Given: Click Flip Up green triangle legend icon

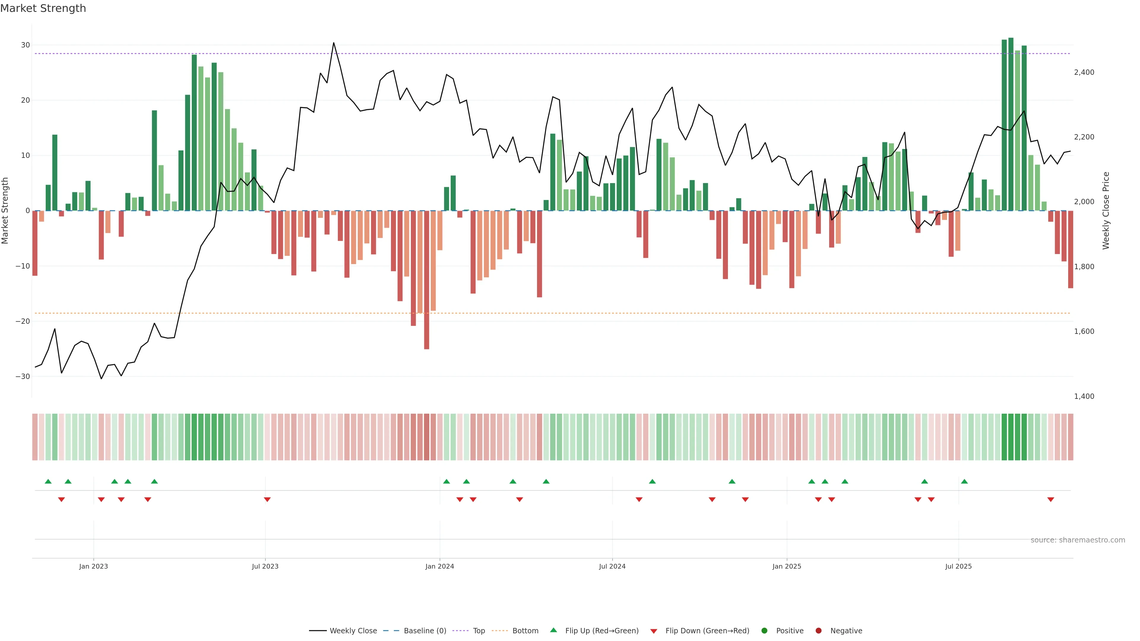Looking at the screenshot, I should (553, 630).
